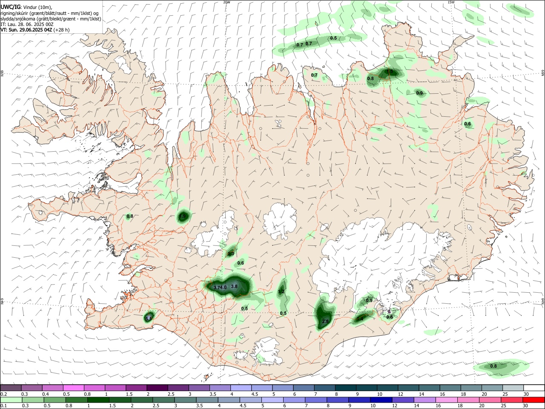Viewport: 545px width, 409px height.
Task: Select the dusky mauve 0.2 snow swatch
Action: (11, 388)
